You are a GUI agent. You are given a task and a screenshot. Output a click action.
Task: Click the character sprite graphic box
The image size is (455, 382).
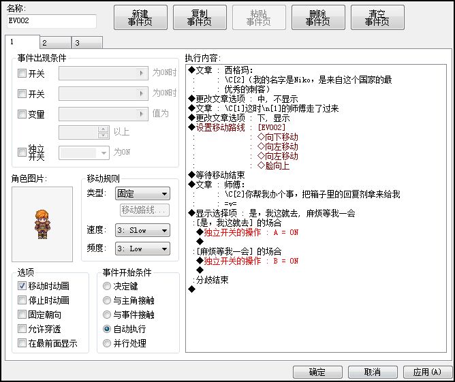pyautogui.click(x=42, y=224)
